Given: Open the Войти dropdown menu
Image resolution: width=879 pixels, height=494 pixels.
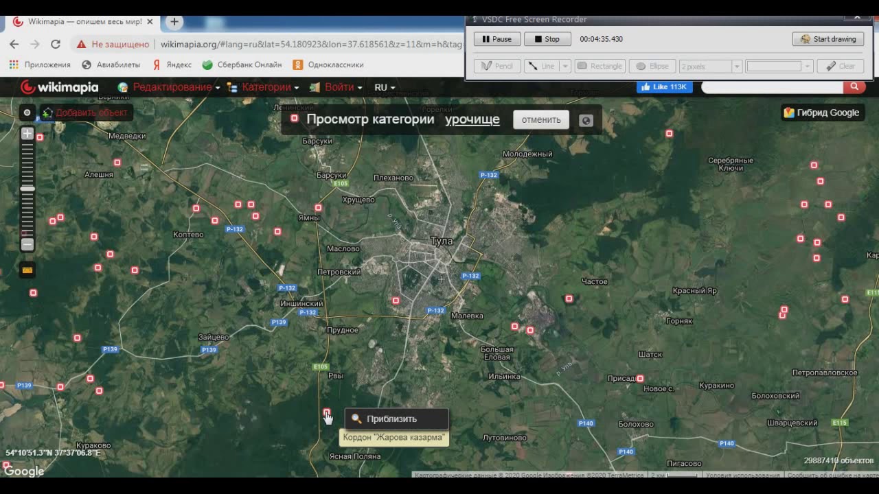Looking at the screenshot, I should point(336,87).
